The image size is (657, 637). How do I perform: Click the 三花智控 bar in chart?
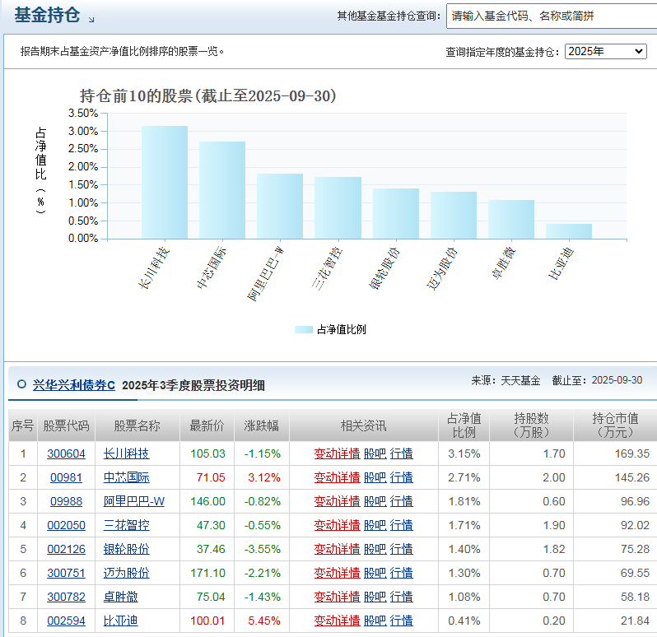point(338,208)
